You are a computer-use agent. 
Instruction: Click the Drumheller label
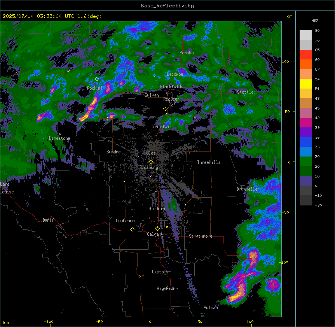(x=248, y=189)
